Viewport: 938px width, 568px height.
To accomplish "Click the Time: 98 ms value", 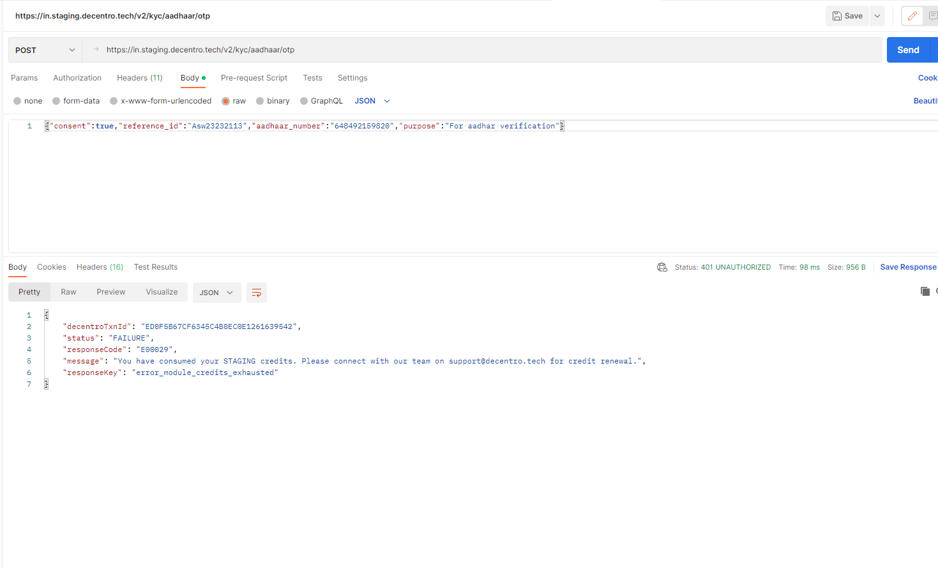I will pyautogui.click(x=799, y=267).
